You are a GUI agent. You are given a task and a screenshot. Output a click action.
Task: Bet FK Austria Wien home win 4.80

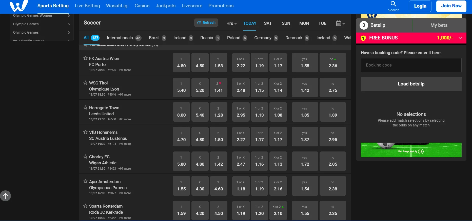(181, 63)
